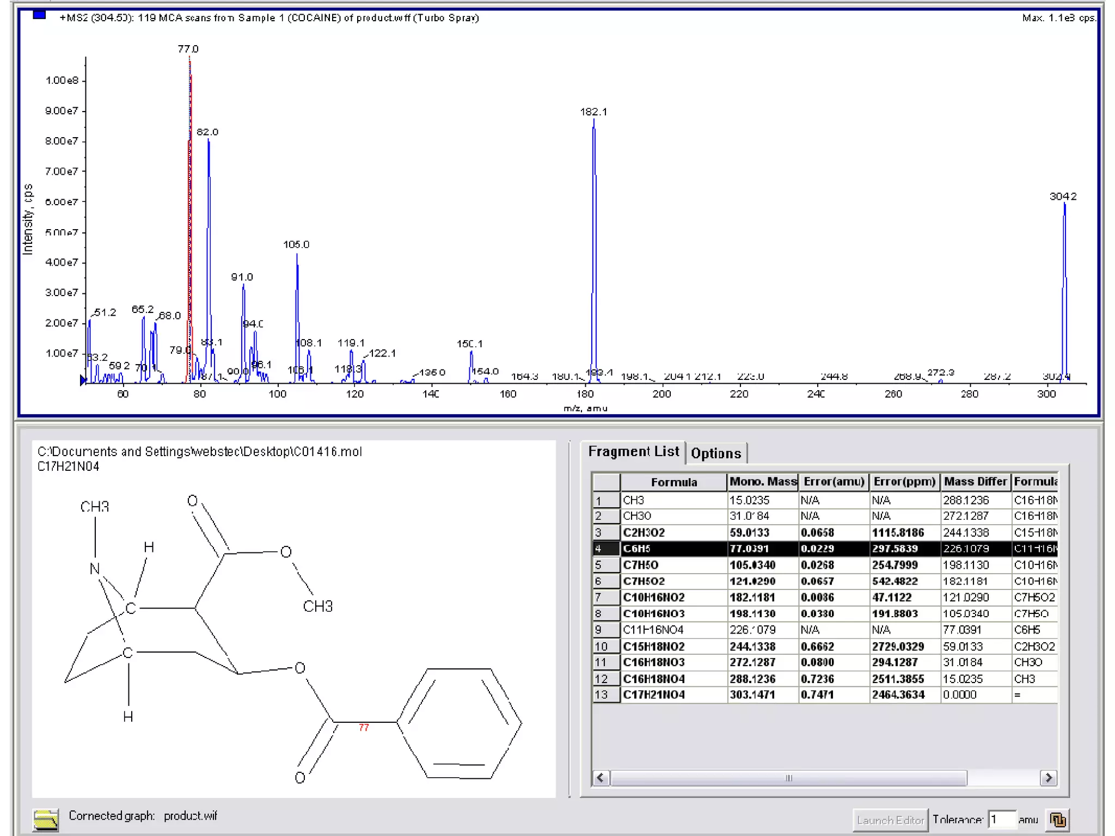Click the Error(ppm) column header
The image size is (1115, 836).
coord(904,482)
